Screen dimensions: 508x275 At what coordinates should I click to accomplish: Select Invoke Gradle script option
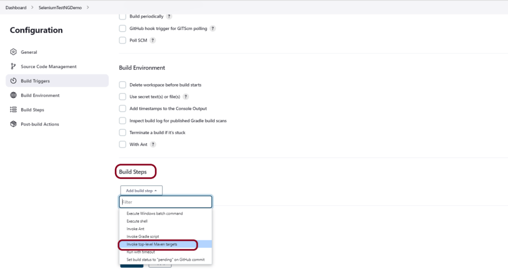coord(143,237)
